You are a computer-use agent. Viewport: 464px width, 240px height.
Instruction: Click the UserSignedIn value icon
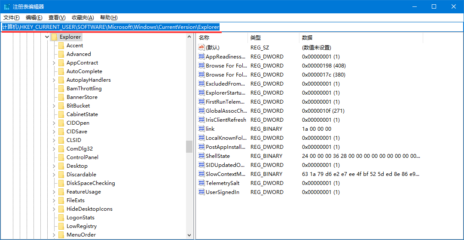click(201, 192)
